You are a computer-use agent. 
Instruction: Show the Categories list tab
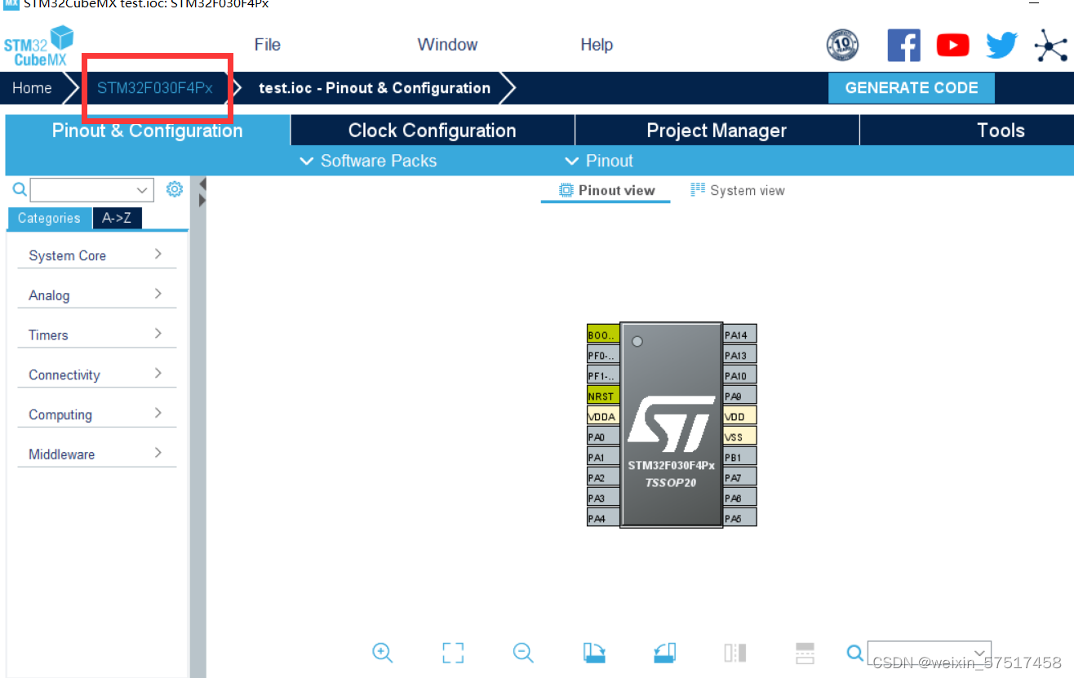(49, 218)
